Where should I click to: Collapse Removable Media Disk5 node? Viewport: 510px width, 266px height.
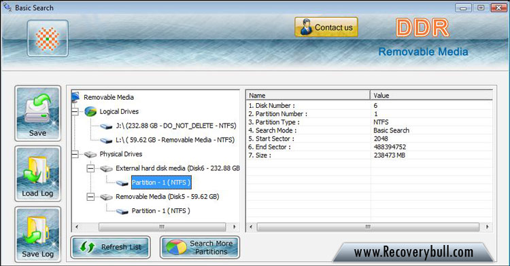point(90,197)
